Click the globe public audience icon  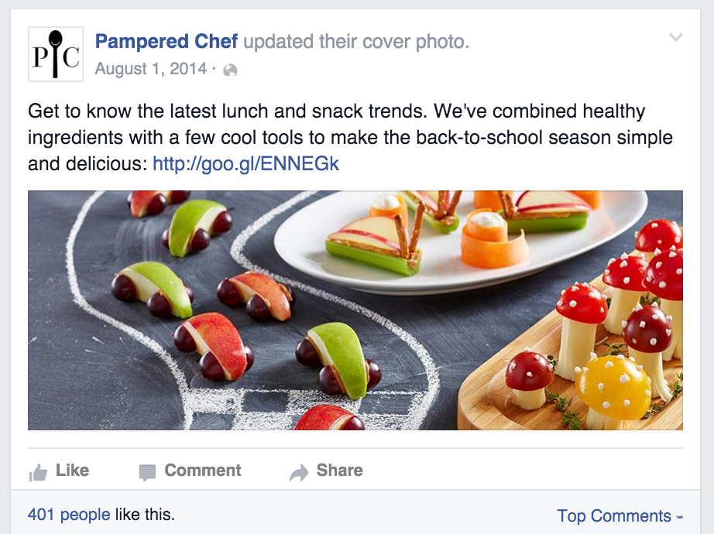[230, 70]
